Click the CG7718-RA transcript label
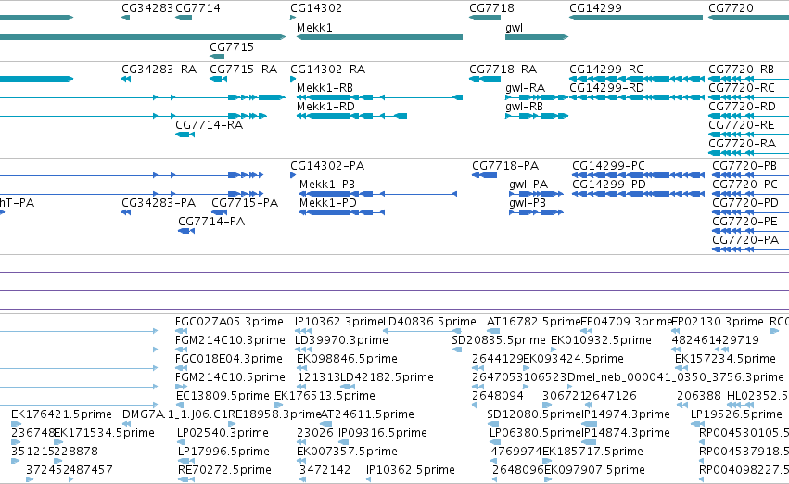Screen dimensions: 789x484 [503, 70]
